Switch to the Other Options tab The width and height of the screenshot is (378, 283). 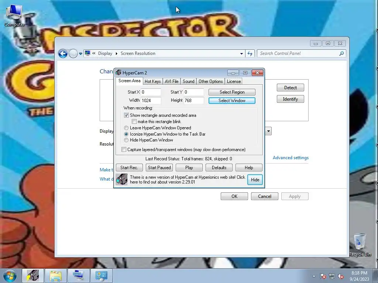(x=211, y=81)
